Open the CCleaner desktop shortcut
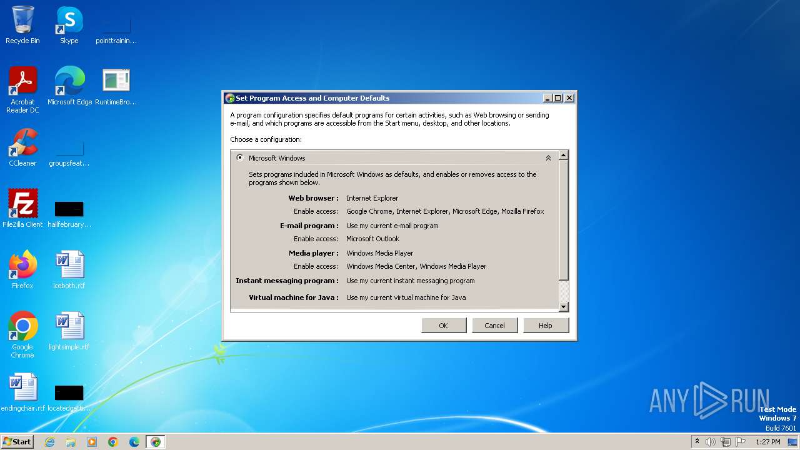The image size is (800, 450). point(22,147)
